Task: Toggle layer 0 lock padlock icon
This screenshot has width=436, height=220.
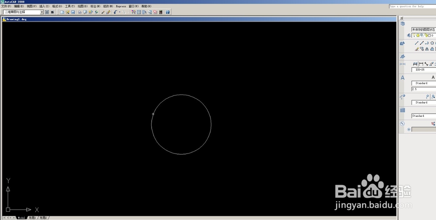Action: pyautogui.click(x=426, y=36)
